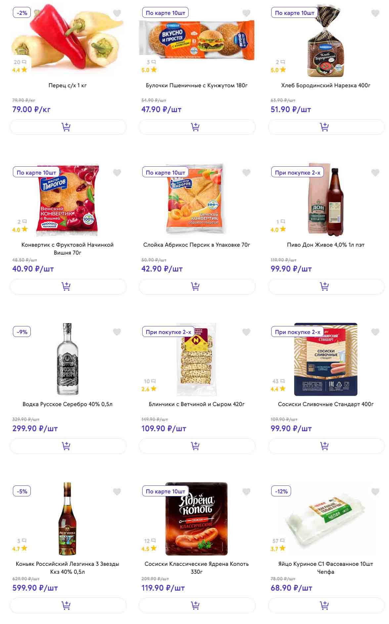Click the 'При покупке 2-х' badge on Пиво Дон
Screen dimensions: 389x624
pyautogui.click(x=297, y=173)
